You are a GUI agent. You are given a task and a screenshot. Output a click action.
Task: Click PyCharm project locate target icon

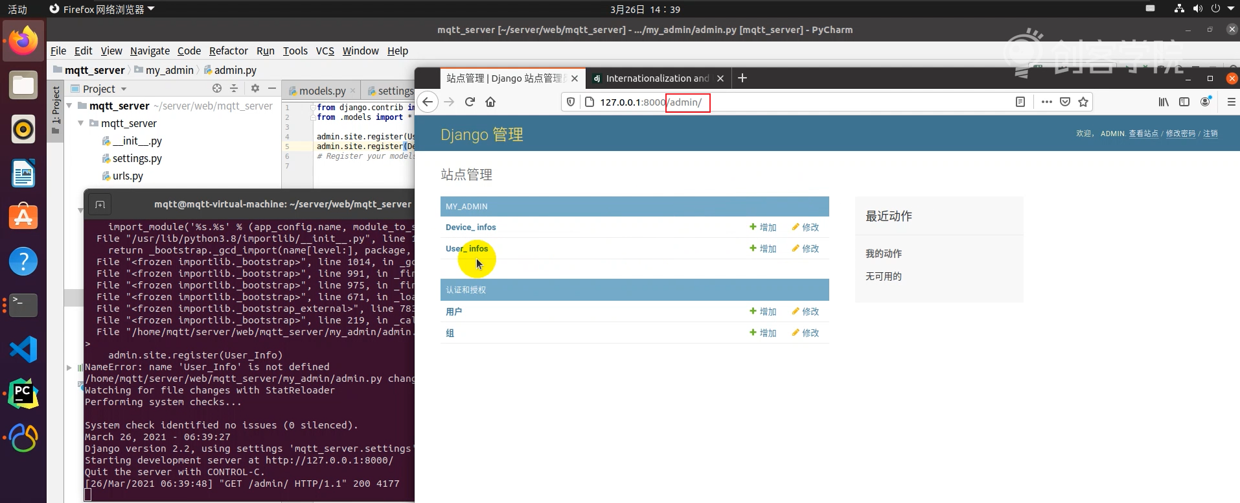tap(217, 88)
